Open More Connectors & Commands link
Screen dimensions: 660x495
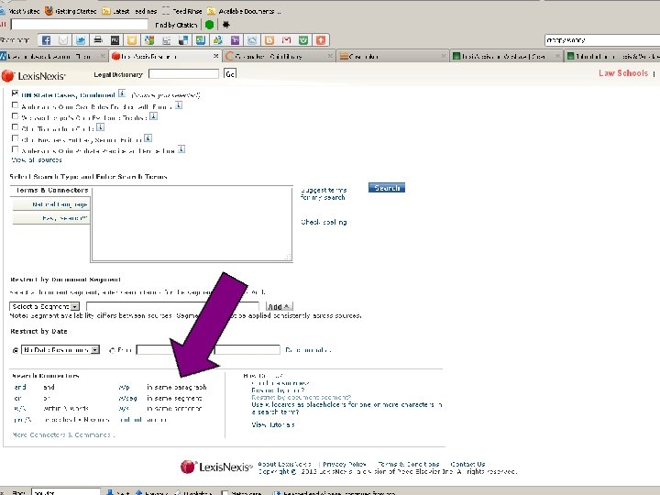[x=63, y=434]
